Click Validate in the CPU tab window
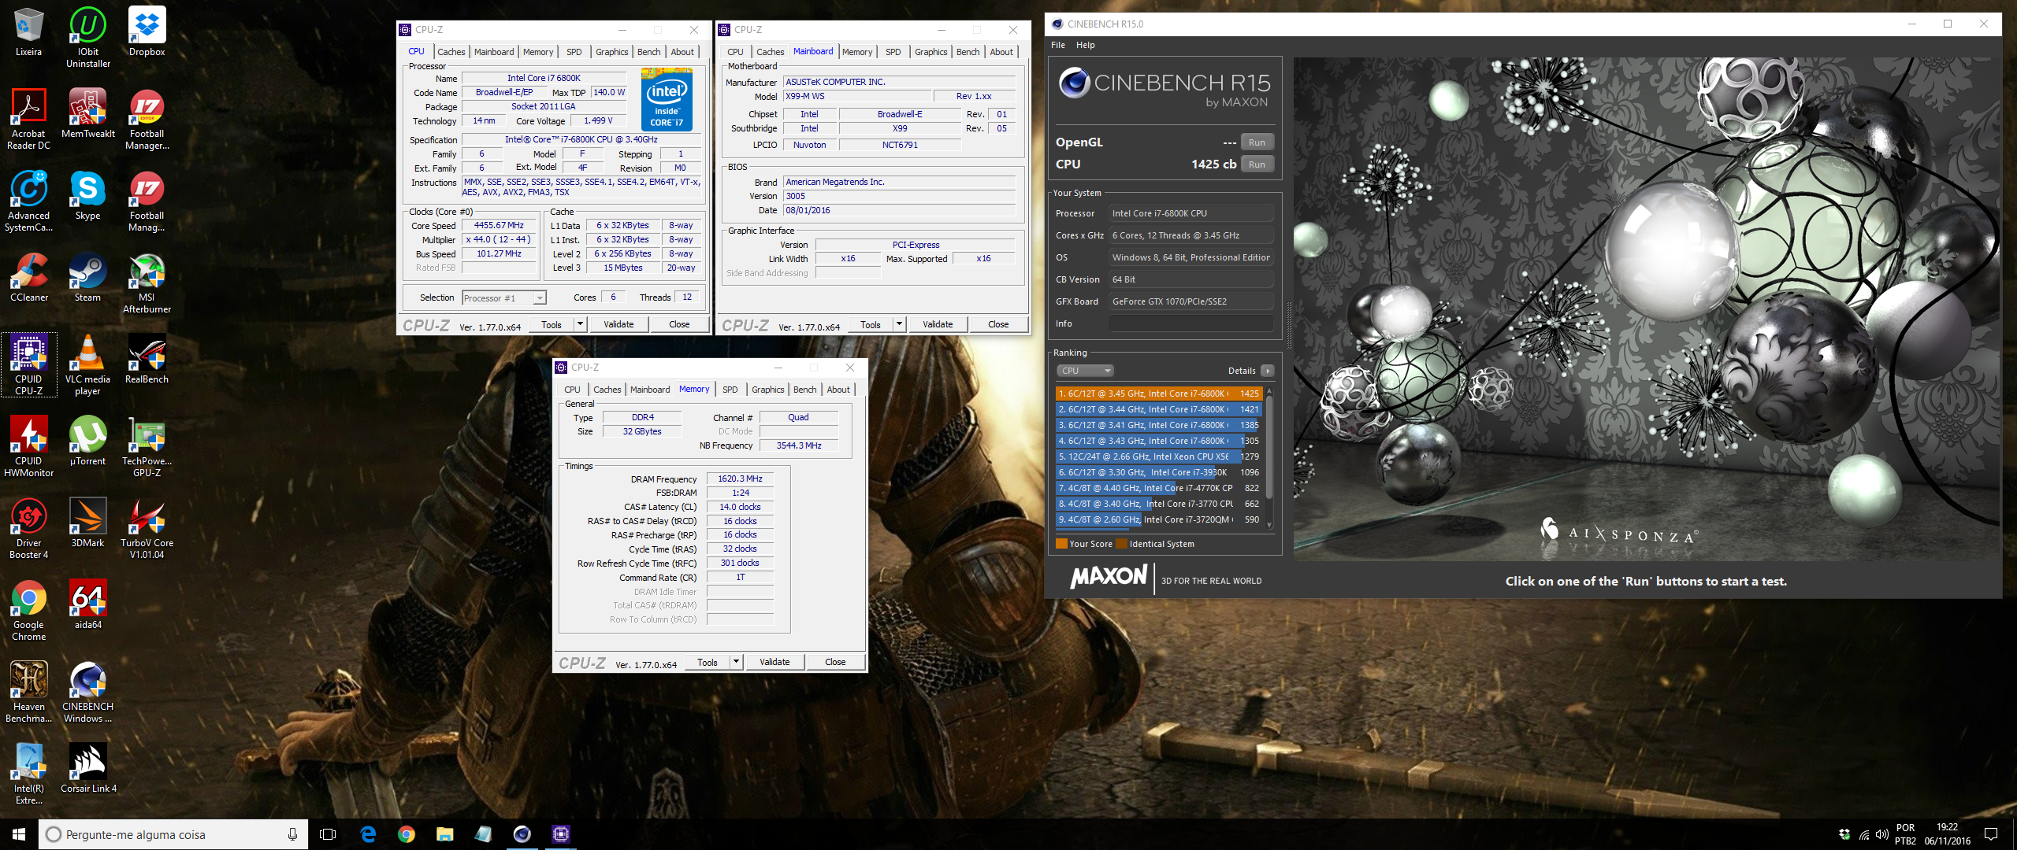 click(618, 324)
